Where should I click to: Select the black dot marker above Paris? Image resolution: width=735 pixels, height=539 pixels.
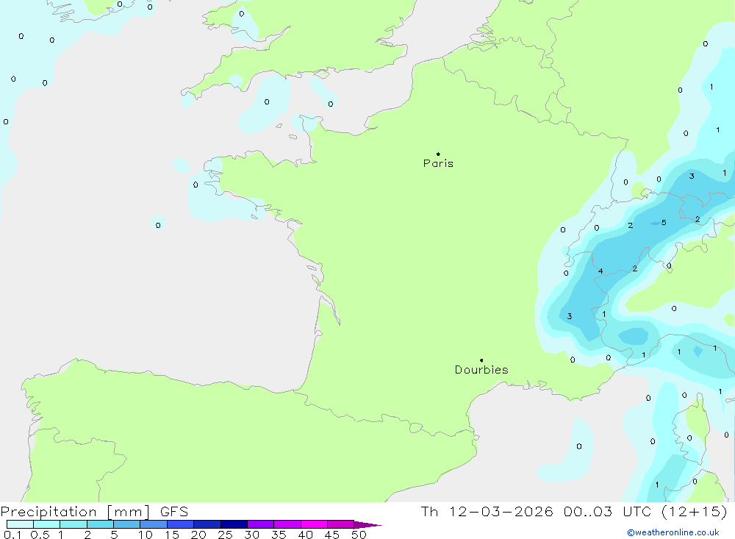(438, 154)
